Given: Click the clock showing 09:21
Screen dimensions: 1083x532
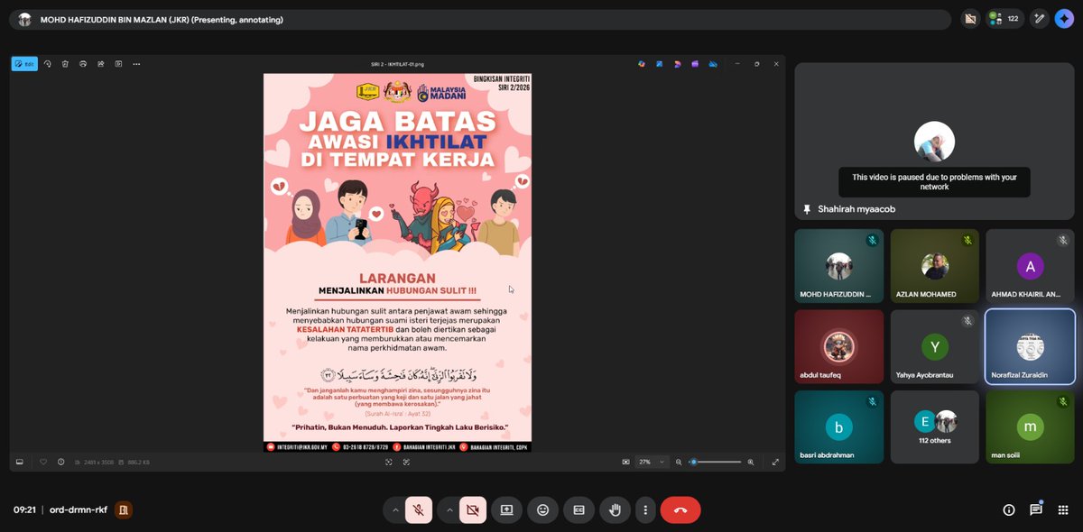Looking at the screenshot, I should pos(24,510).
